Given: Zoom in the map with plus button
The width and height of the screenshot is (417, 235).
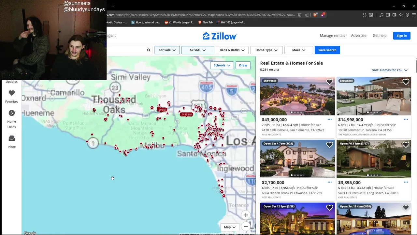Looking at the screenshot, I should pyautogui.click(x=246, y=215).
